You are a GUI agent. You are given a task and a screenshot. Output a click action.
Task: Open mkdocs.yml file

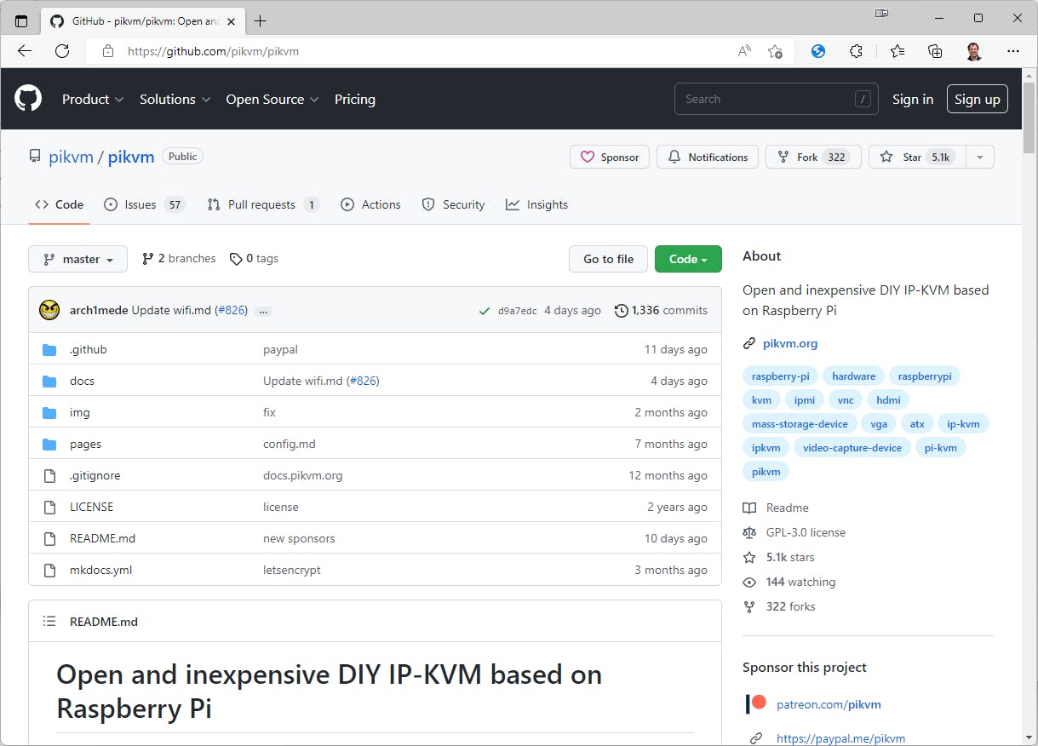(x=100, y=570)
